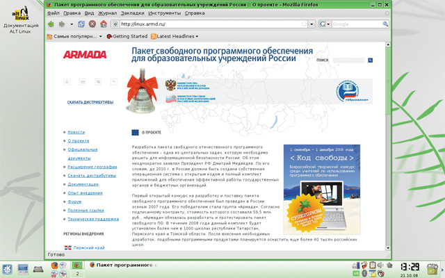The image size is (445, 278).
Task: Click into the Google search box
Action: pos(357,24)
